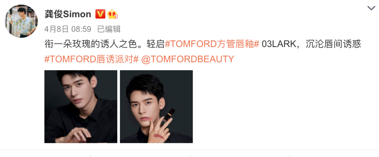
Task: View the second photo with lipstick
Action: point(157,107)
